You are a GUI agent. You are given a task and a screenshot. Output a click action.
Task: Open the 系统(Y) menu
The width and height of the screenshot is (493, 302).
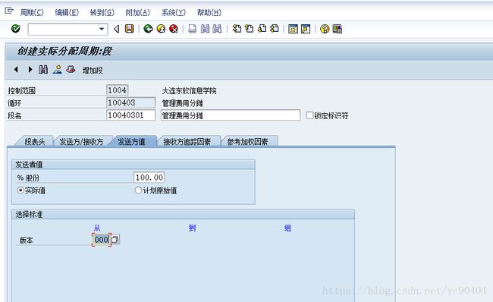(x=174, y=12)
